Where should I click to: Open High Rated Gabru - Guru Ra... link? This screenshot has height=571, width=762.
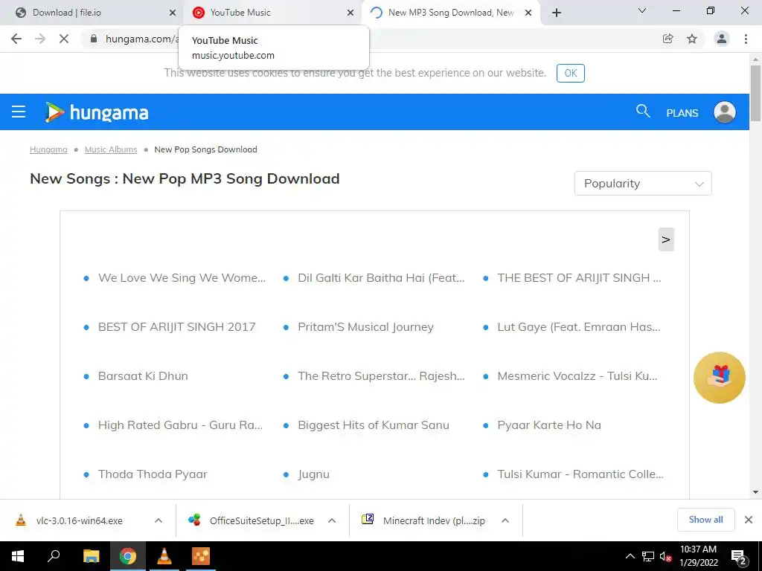click(x=180, y=425)
